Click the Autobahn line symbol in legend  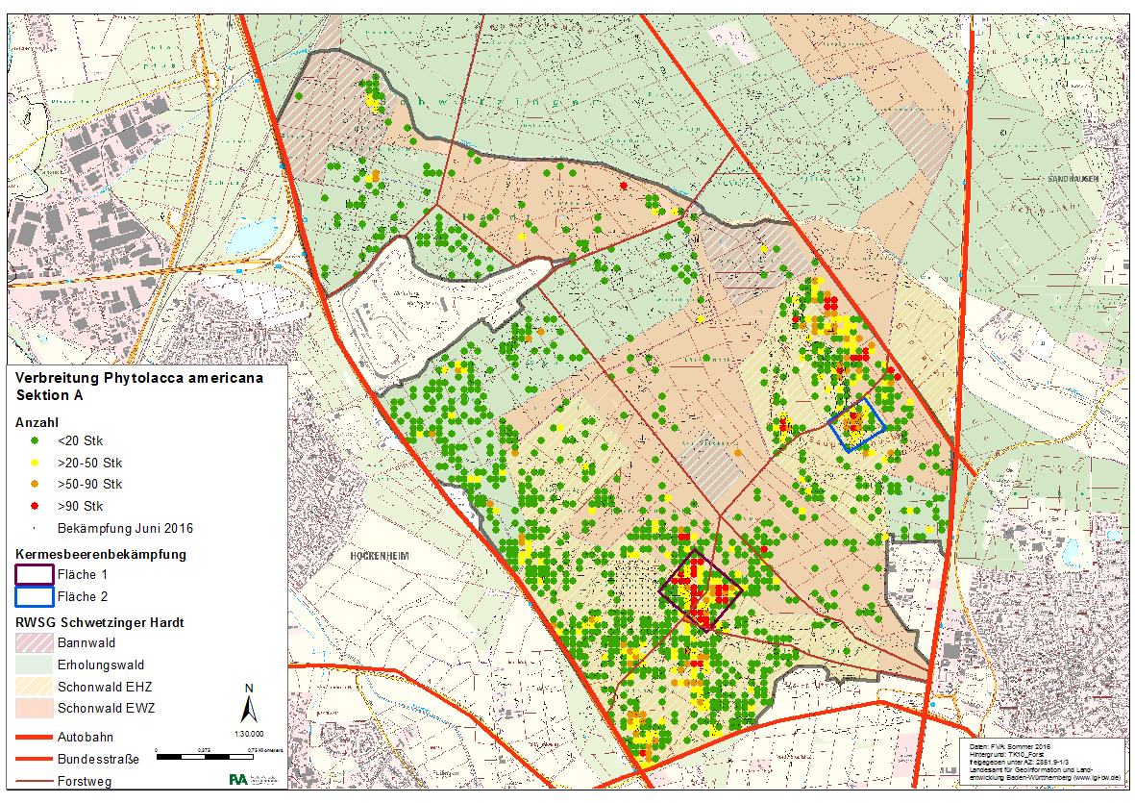[34, 738]
